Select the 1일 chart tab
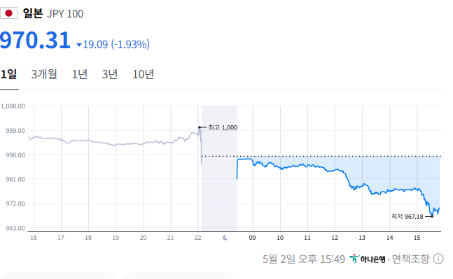453x279 pixels. (8, 74)
